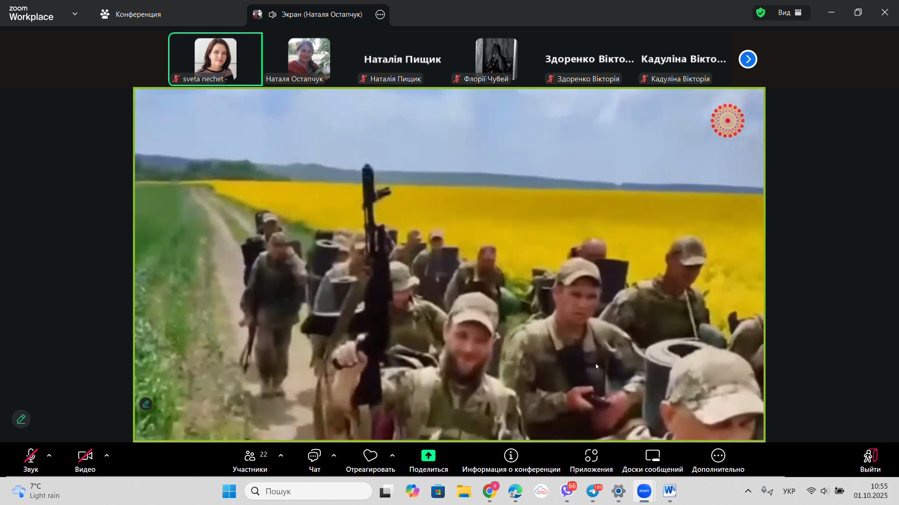Expand video options arrow beside Video
Image resolution: width=899 pixels, height=505 pixels.
pos(107,455)
